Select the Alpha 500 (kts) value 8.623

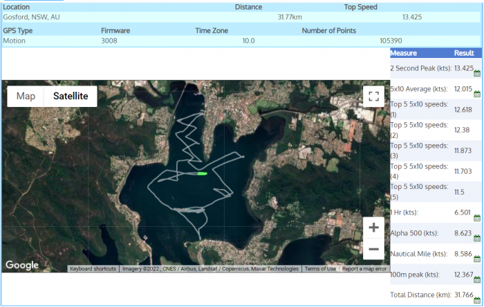463,233
